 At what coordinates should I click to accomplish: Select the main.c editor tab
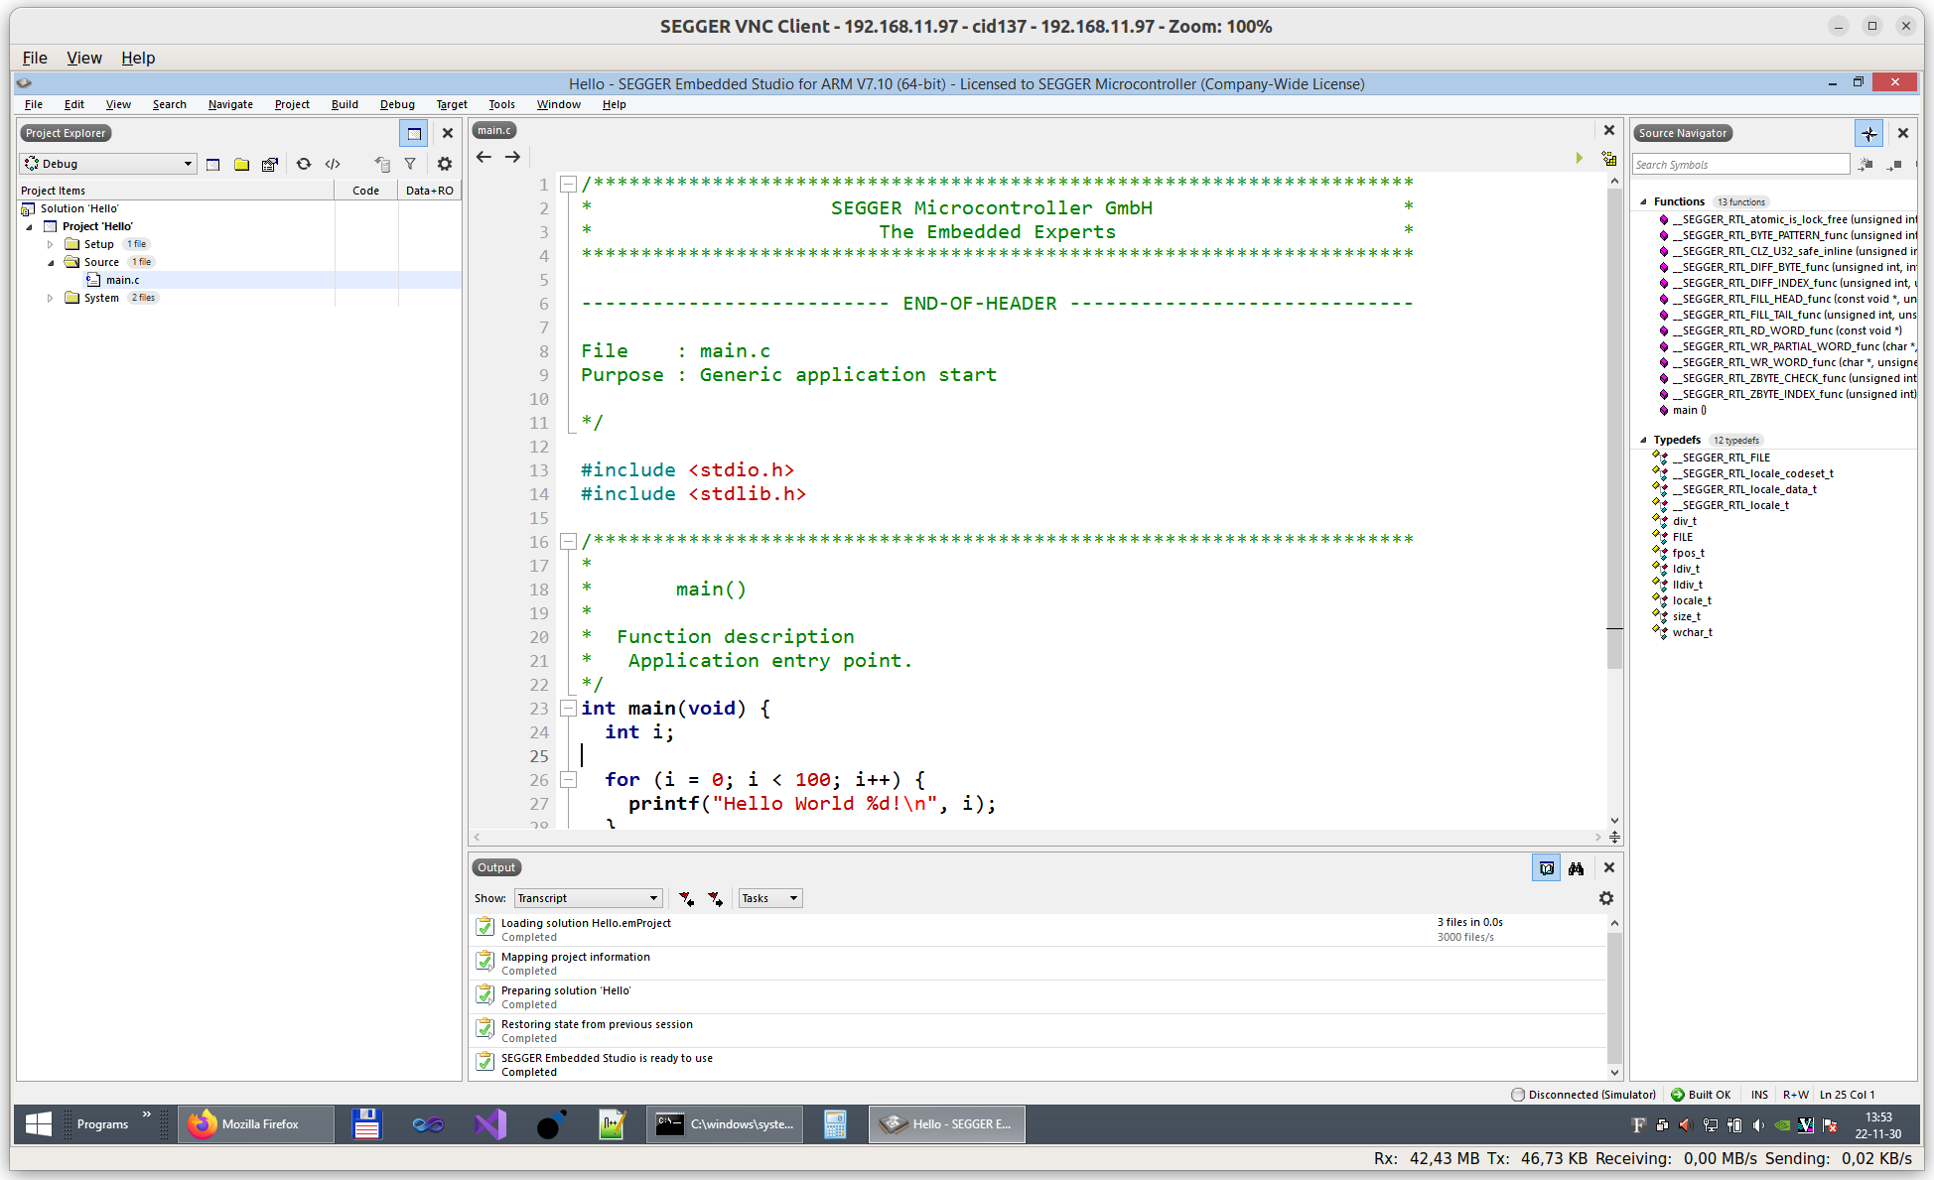coord(493,130)
